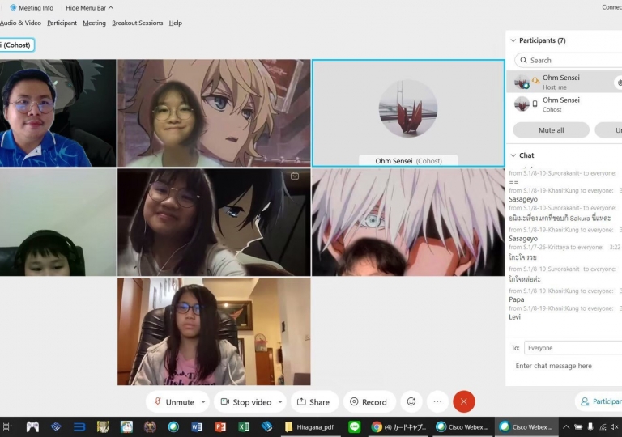The width and height of the screenshot is (622, 437).
Task: Open the chat recipient Everyone dropdown
Action: coord(573,348)
